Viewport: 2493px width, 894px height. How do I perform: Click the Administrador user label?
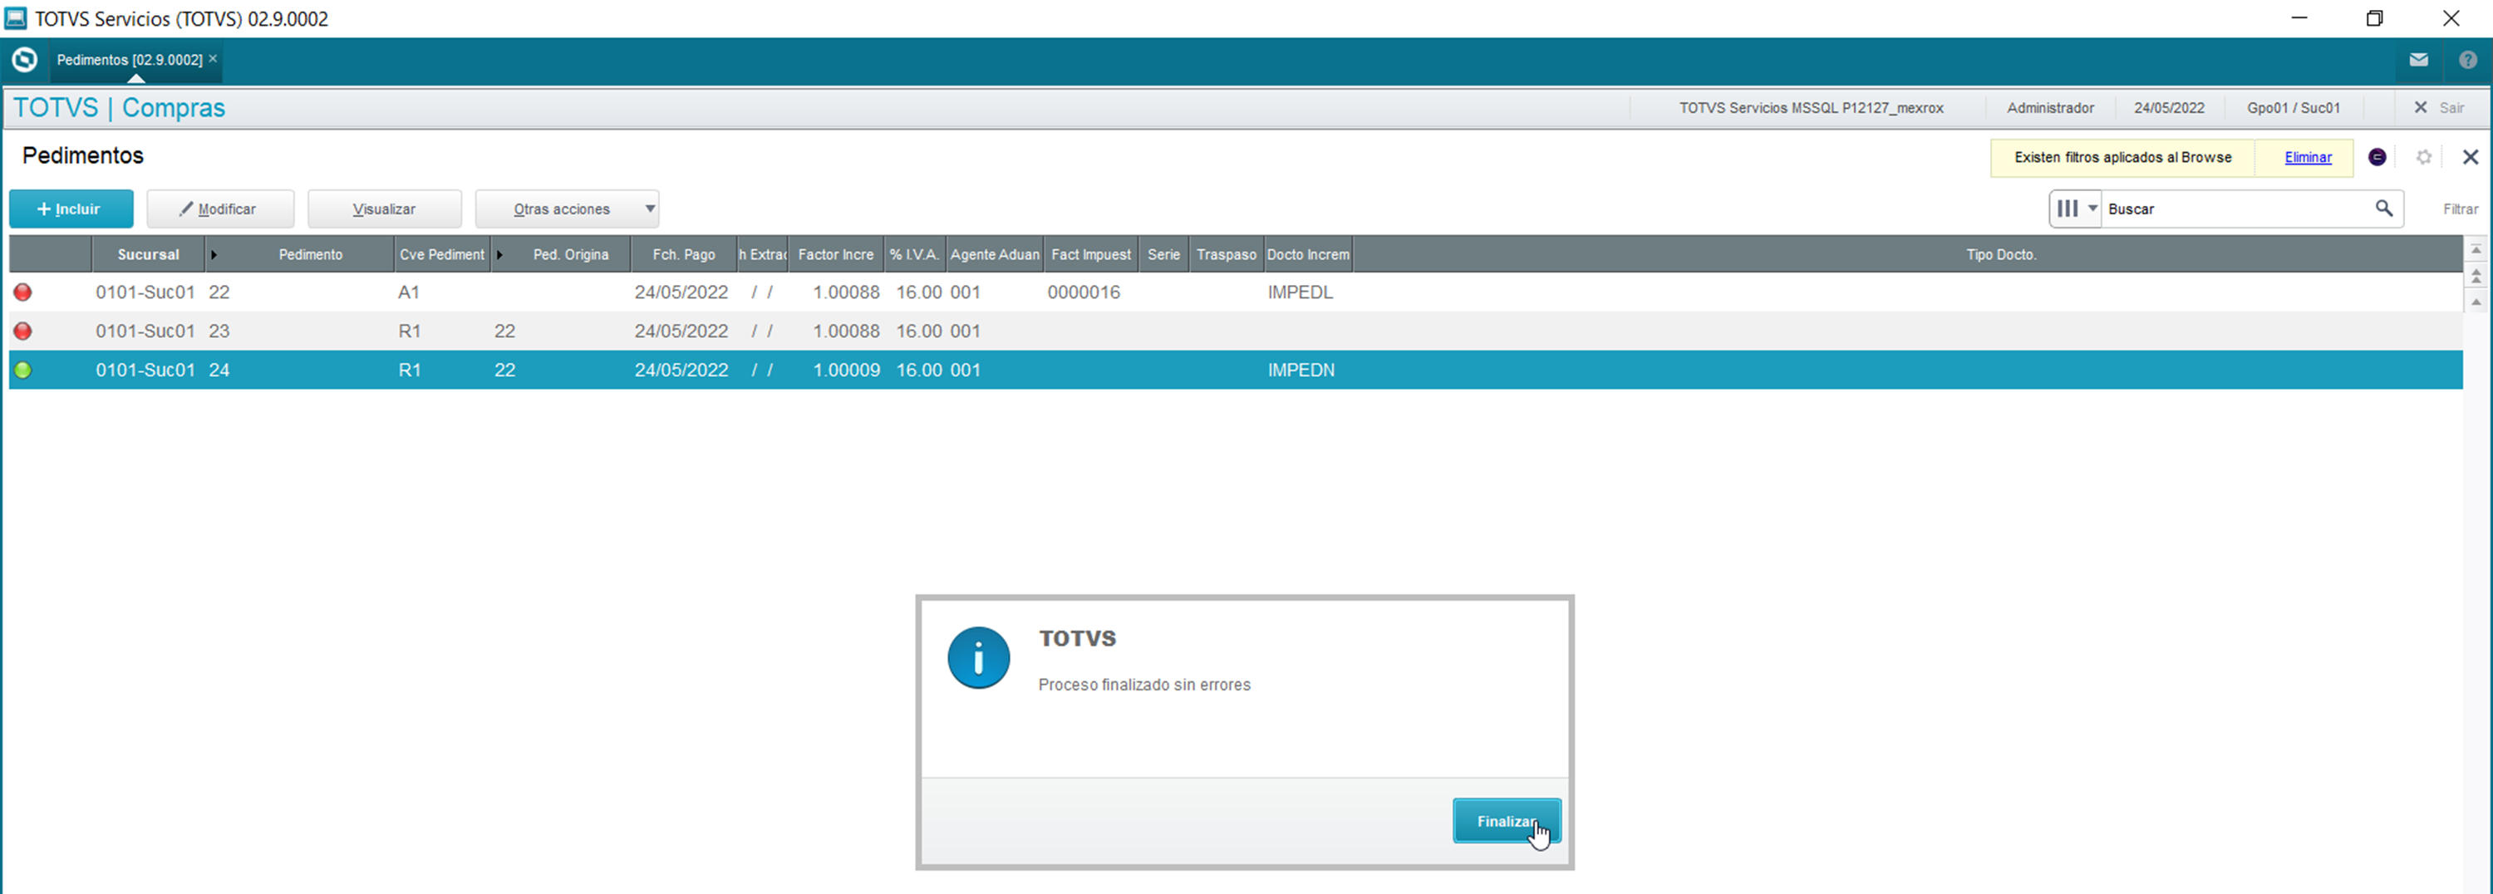[x=2050, y=107]
